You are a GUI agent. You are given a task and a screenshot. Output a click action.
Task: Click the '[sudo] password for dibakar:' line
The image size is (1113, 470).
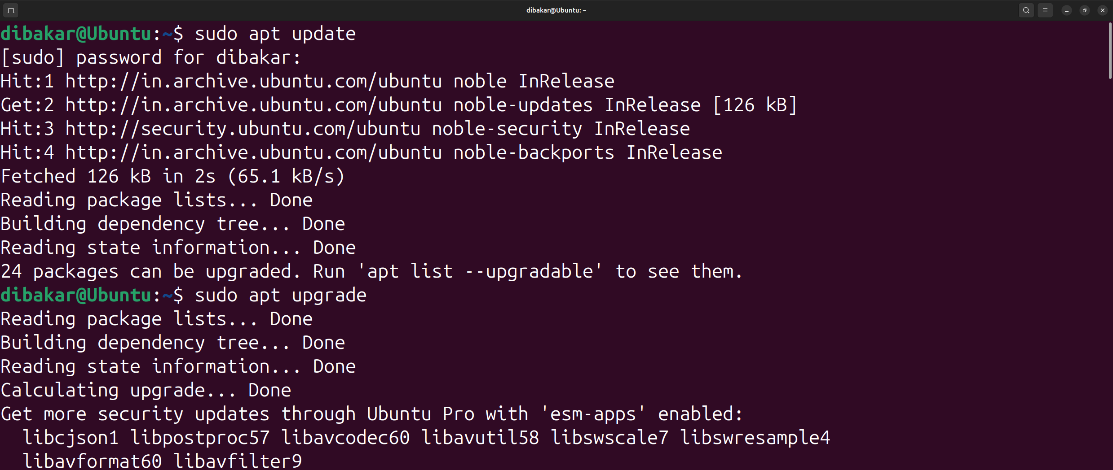pos(151,58)
